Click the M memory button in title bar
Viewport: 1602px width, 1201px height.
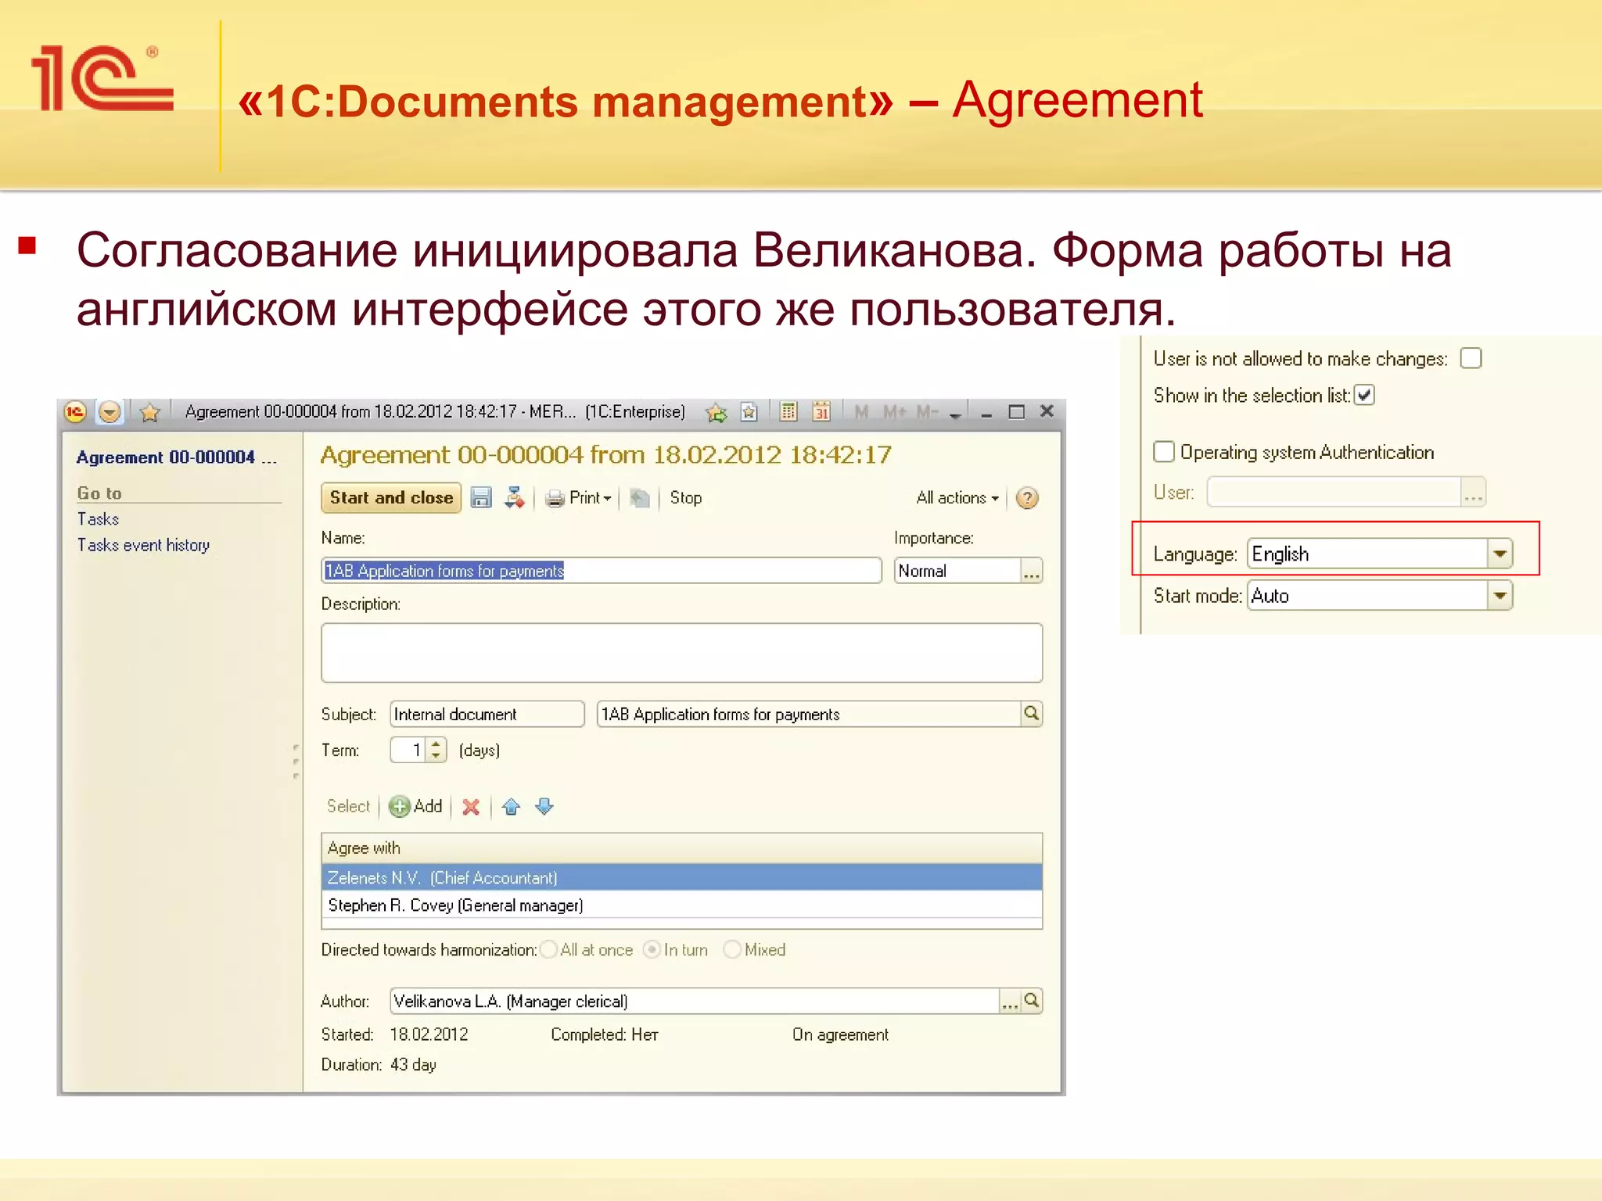862,411
